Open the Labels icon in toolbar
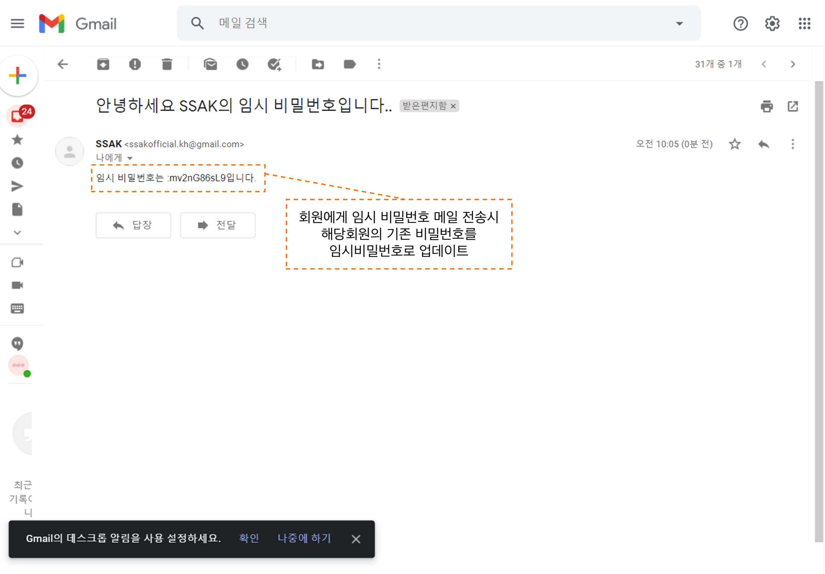This screenshot has width=825, height=574. [x=350, y=64]
